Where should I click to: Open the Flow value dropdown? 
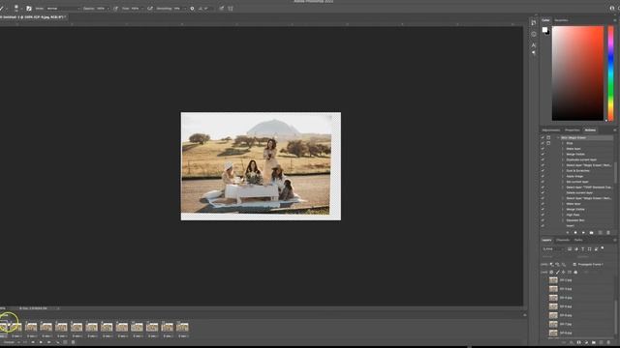click(141, 8)
